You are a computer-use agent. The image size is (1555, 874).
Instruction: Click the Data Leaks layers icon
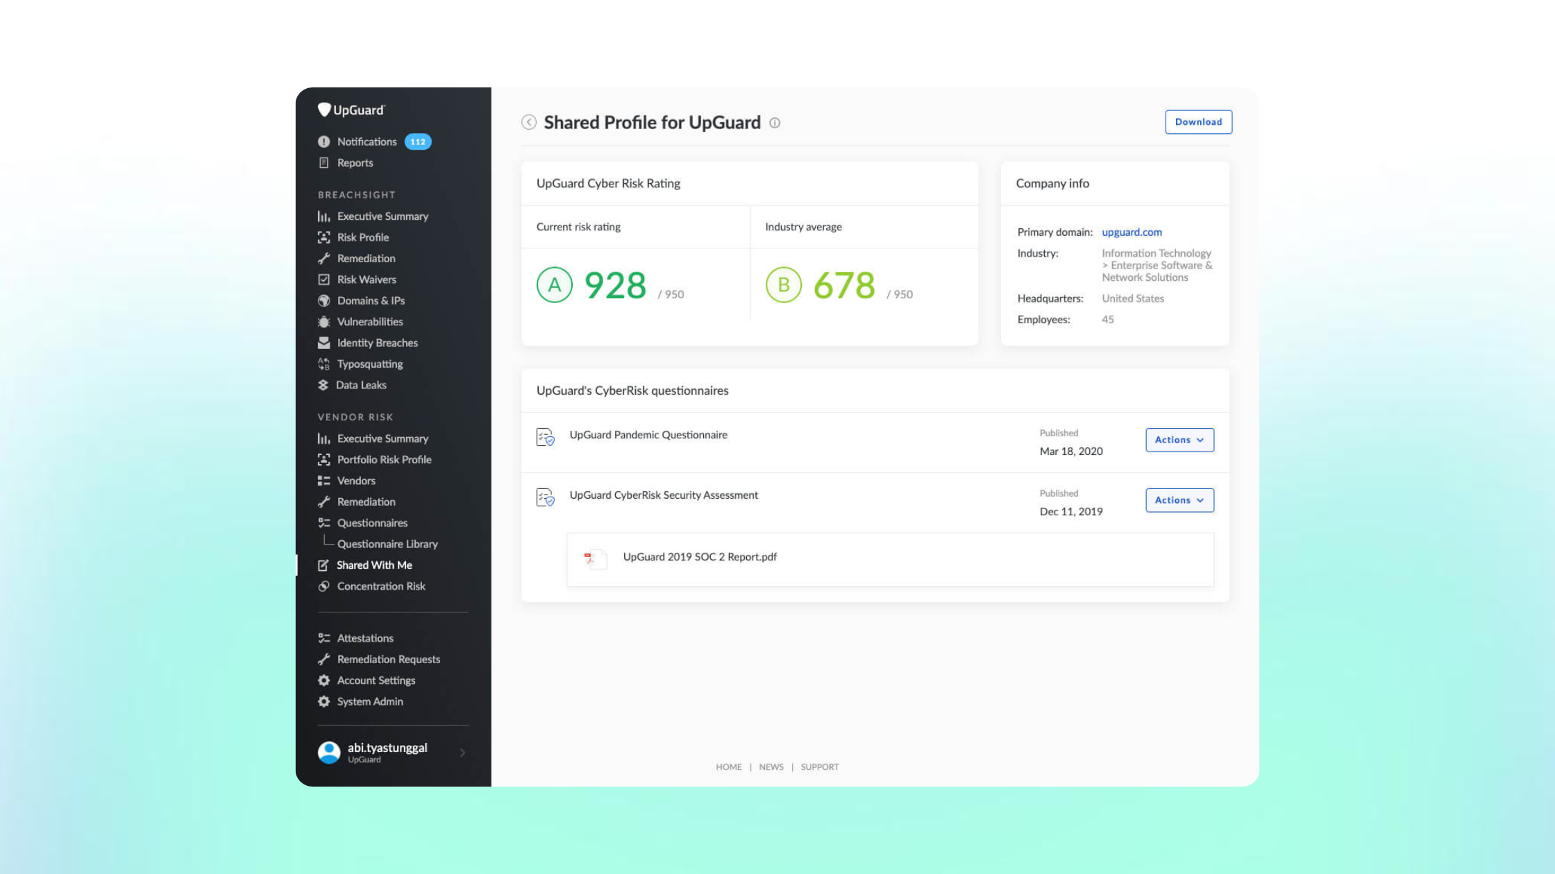coord(323,385)
